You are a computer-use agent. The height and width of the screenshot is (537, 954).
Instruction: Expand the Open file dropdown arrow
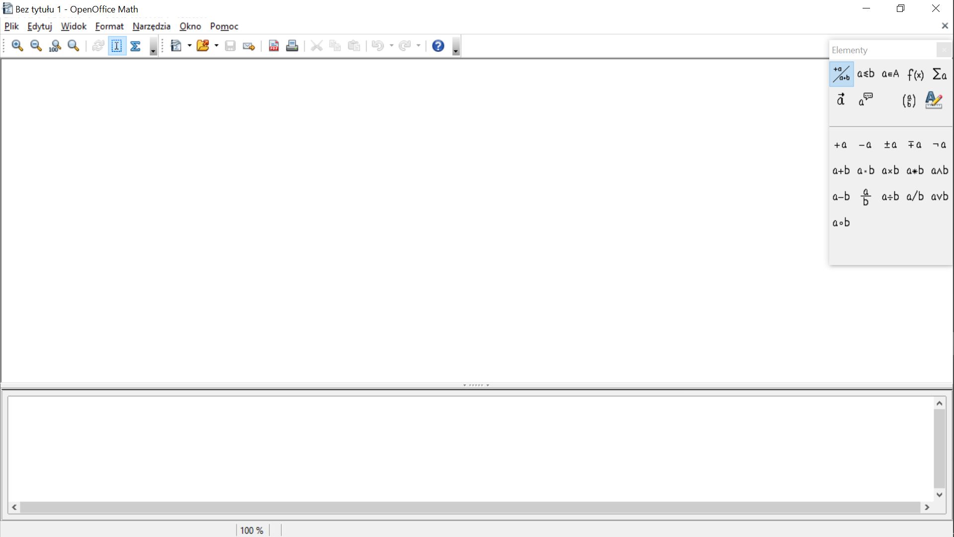(216, 46)
